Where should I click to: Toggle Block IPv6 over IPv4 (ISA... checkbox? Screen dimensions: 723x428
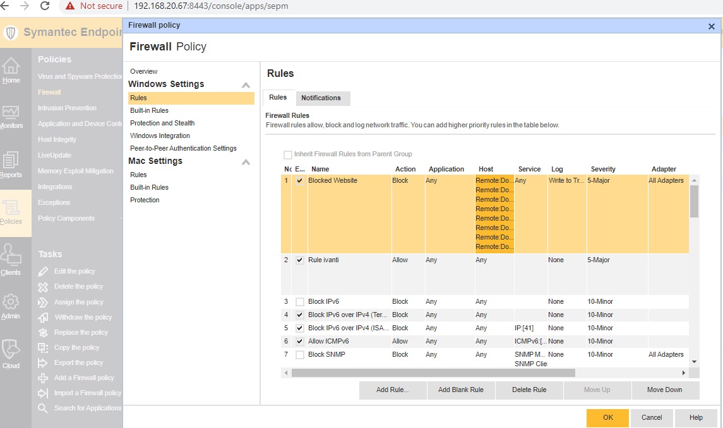[300, 328]
